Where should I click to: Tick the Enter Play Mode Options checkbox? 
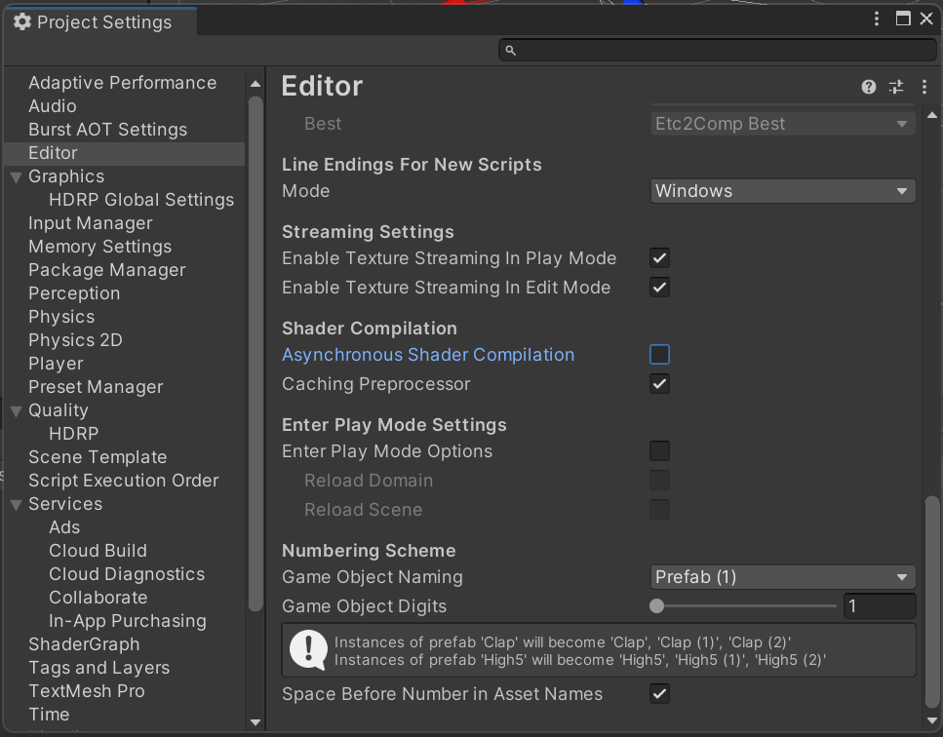[660, 450]
